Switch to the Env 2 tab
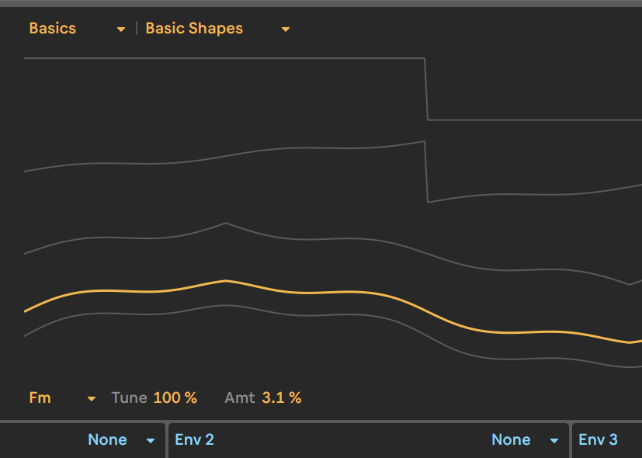The width and height of the screenshot is (642, 458). point(194,440)
